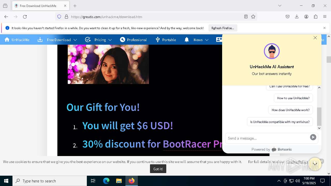Click the Pricing checkmark icon

pyautogui.click(x=88, y=40)
